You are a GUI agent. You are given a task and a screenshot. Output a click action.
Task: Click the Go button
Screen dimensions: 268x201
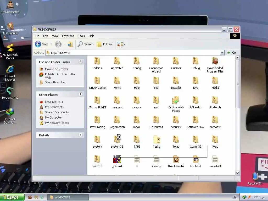coord(232,53)
